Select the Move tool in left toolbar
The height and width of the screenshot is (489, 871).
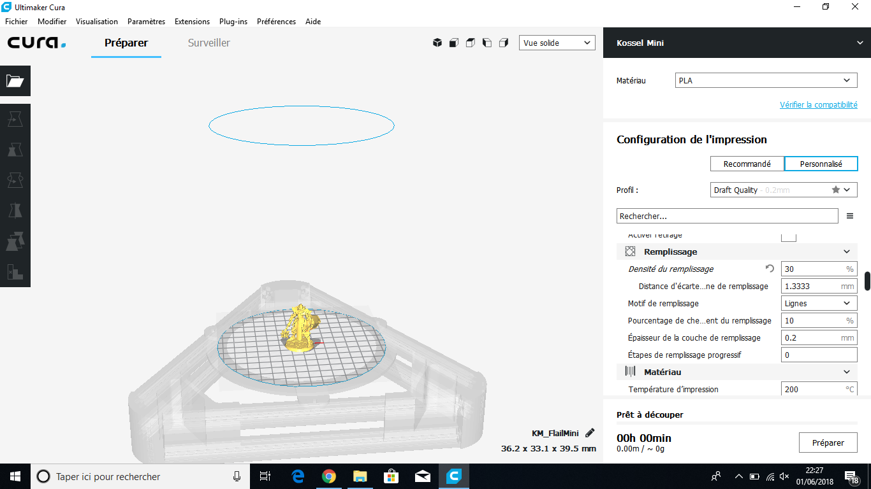click(15, 119)
